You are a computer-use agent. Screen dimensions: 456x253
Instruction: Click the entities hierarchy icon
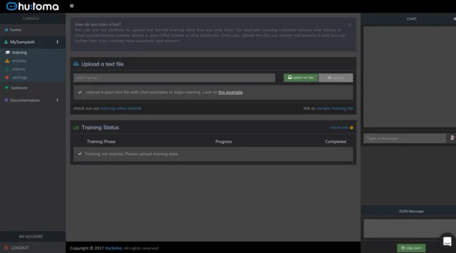coord(7,61)
